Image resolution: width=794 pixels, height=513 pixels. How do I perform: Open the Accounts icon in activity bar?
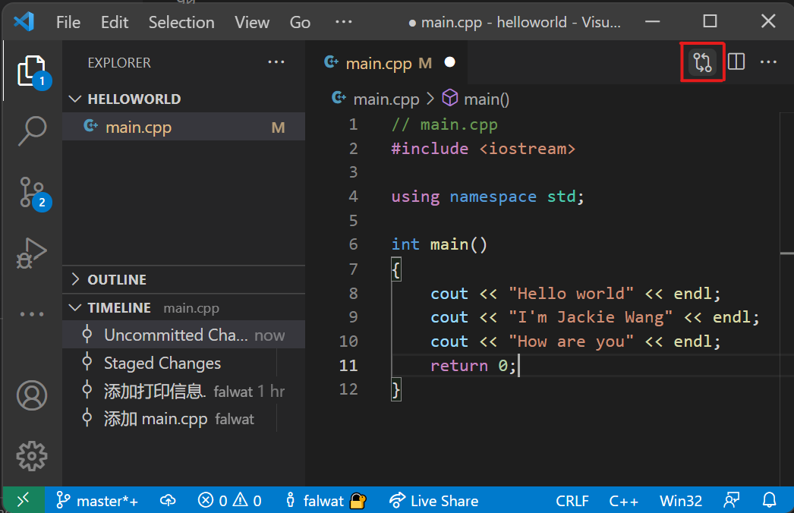[32, 395]
